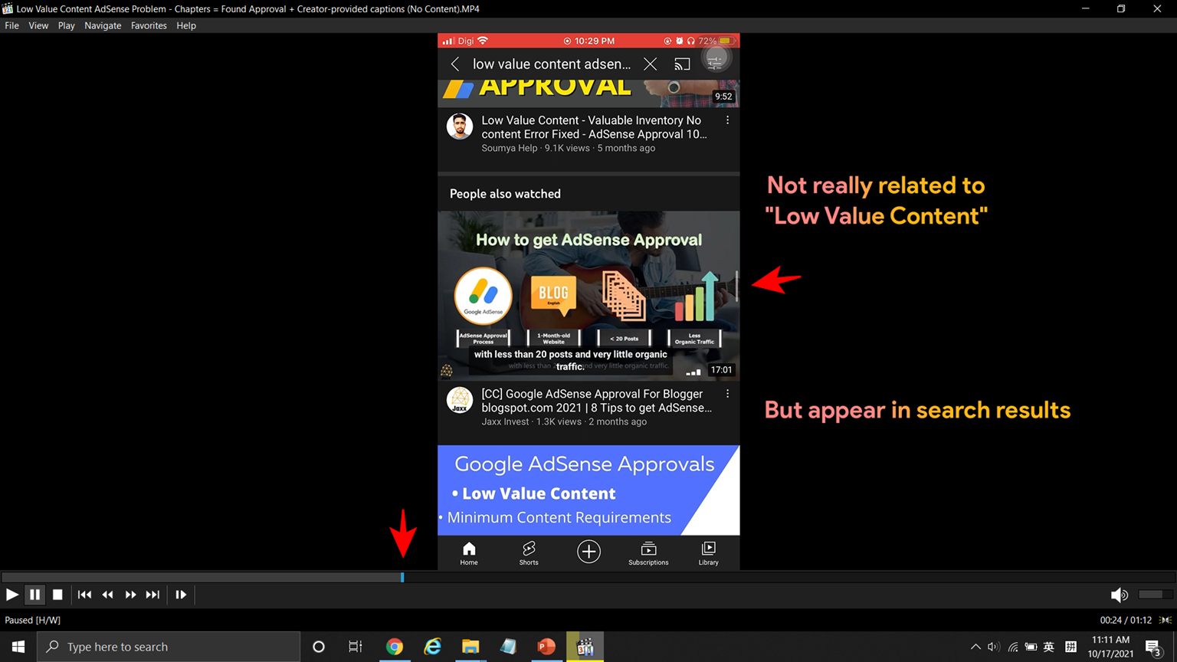Open the battery tray icon
The width and height of the screenshot is (1177, 662).
[1031, 647]
